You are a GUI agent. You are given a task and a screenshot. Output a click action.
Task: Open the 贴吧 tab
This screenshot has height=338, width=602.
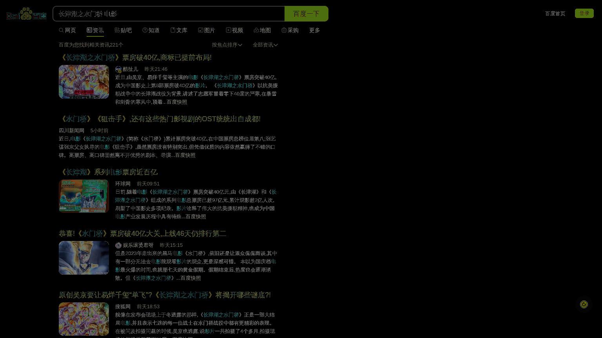tap(123, 30)
